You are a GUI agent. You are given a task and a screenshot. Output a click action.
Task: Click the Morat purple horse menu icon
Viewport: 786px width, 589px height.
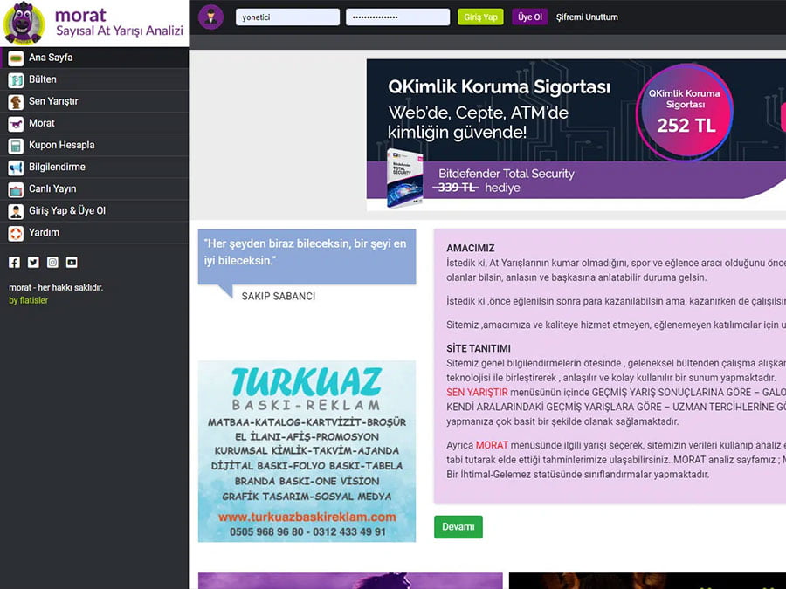click(16, 124)
